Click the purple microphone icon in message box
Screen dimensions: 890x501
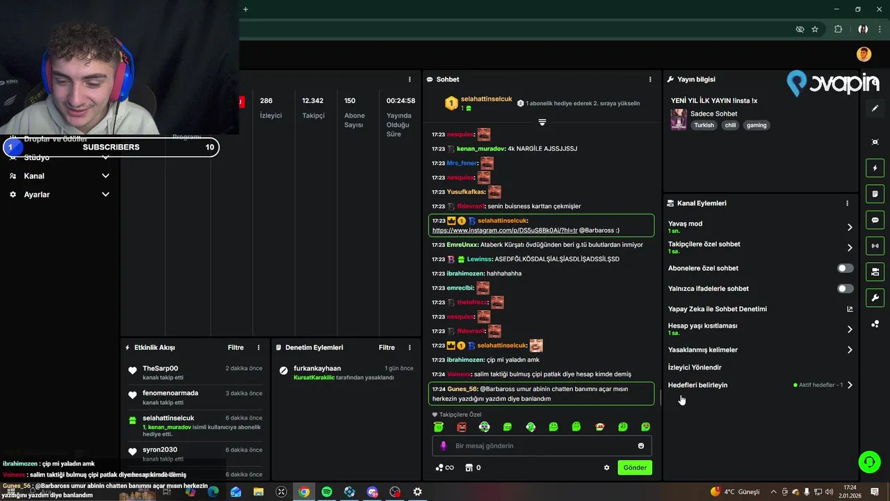[444, 446]
